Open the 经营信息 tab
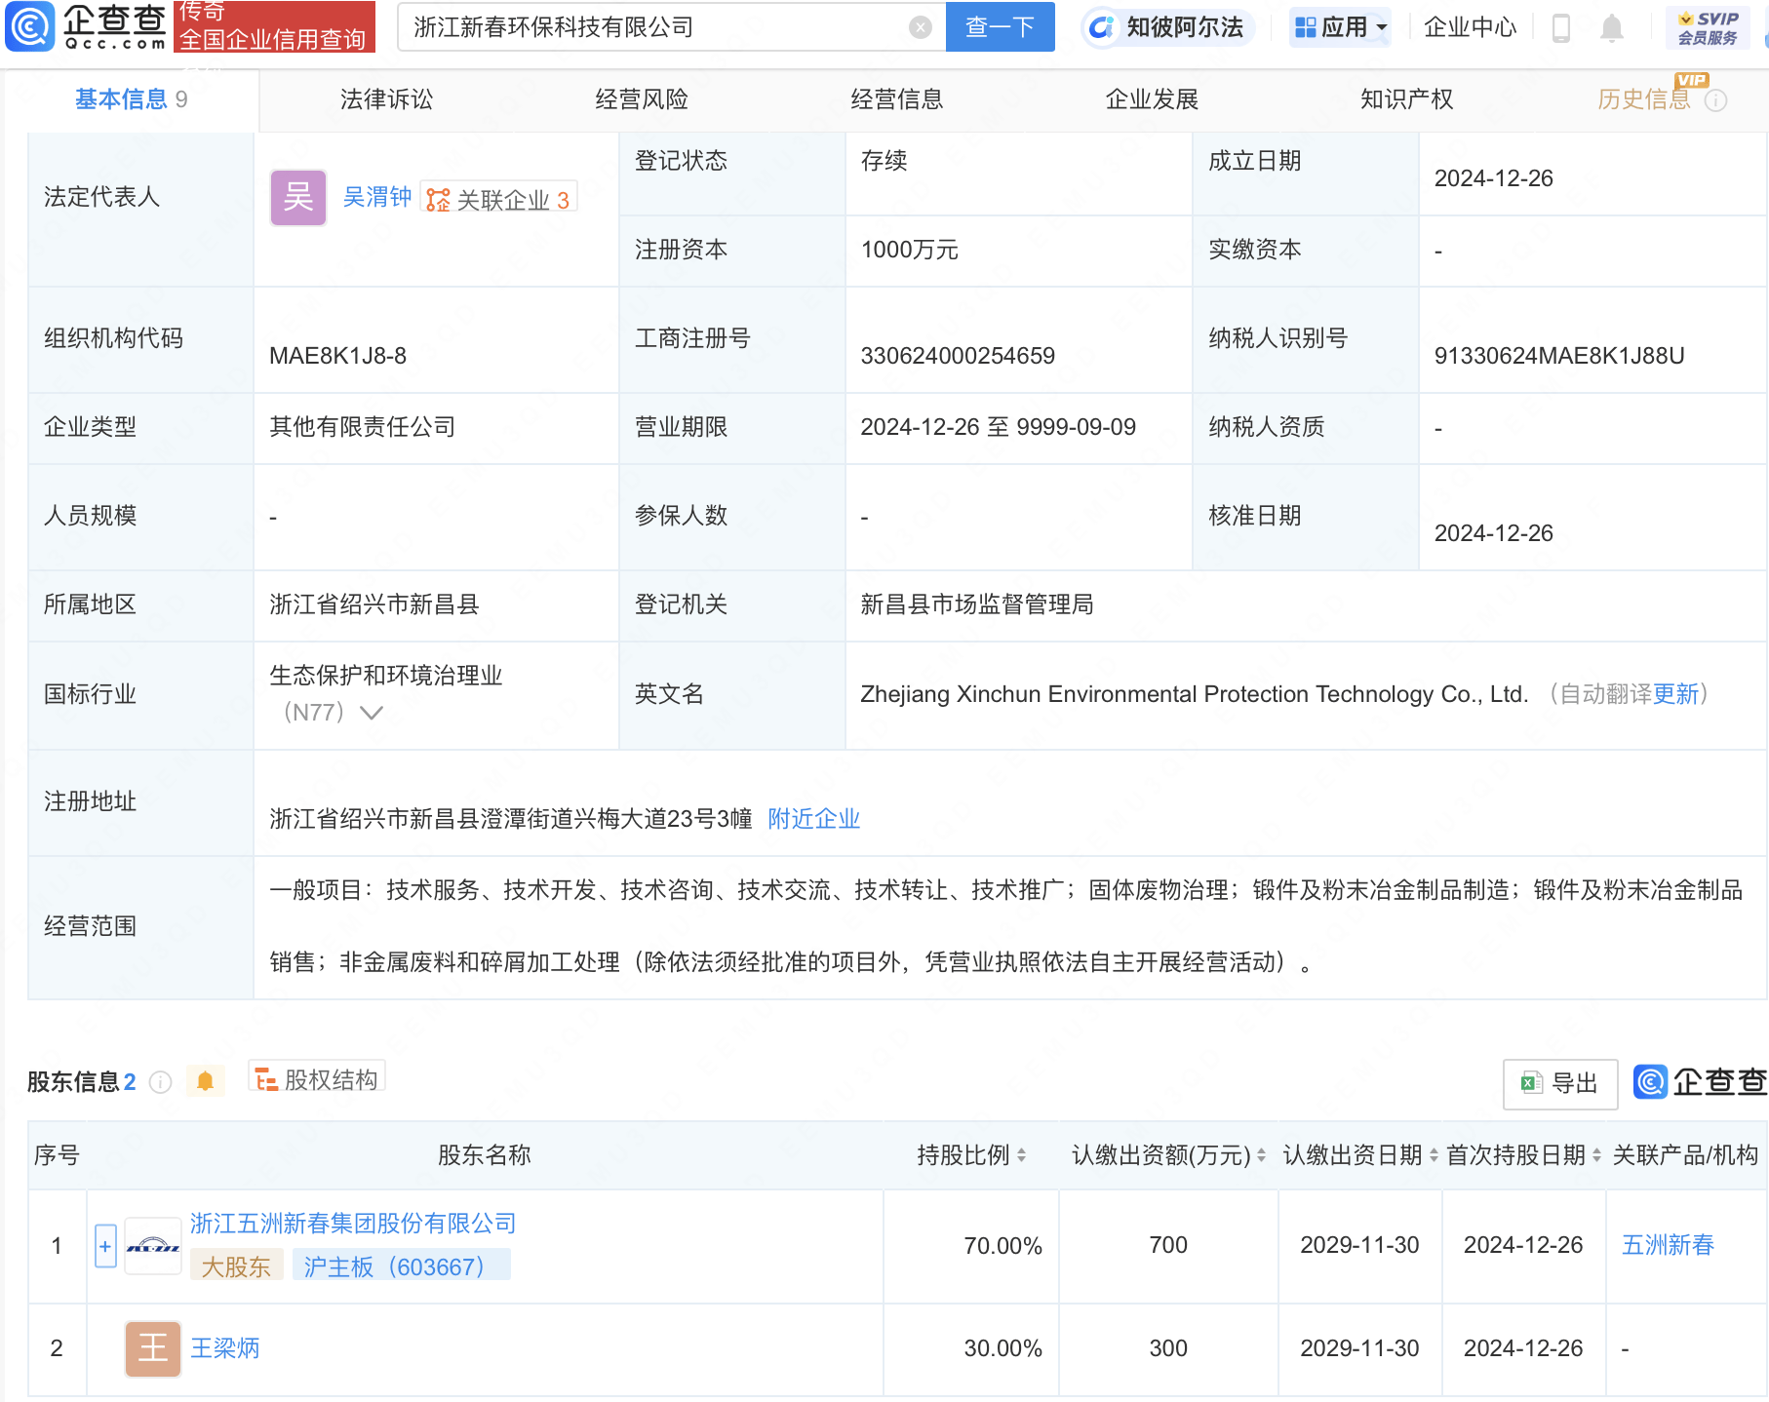 (897, 99)
